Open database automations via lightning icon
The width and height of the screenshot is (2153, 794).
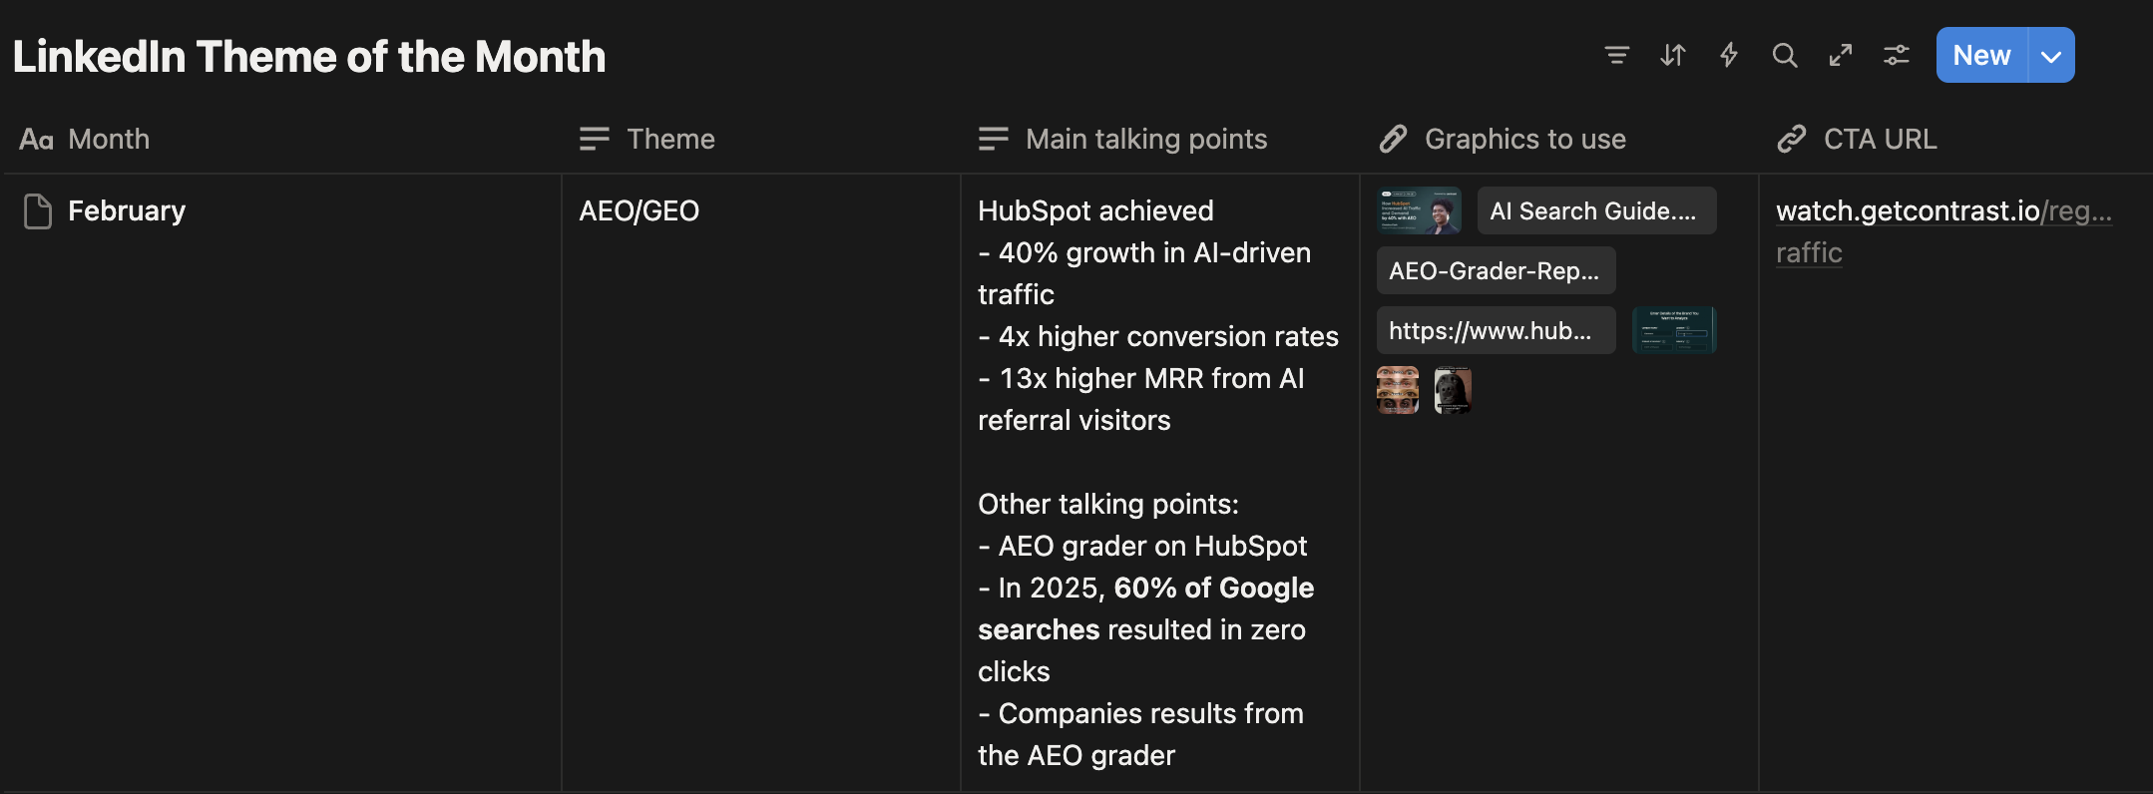point(1729,56)
